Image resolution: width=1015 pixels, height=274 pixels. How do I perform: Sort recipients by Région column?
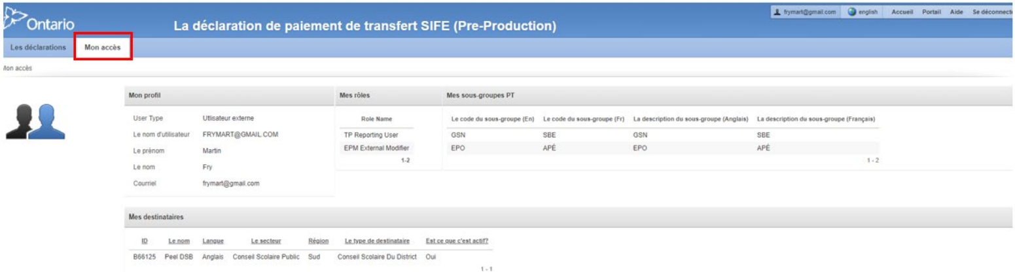[317, 242]
